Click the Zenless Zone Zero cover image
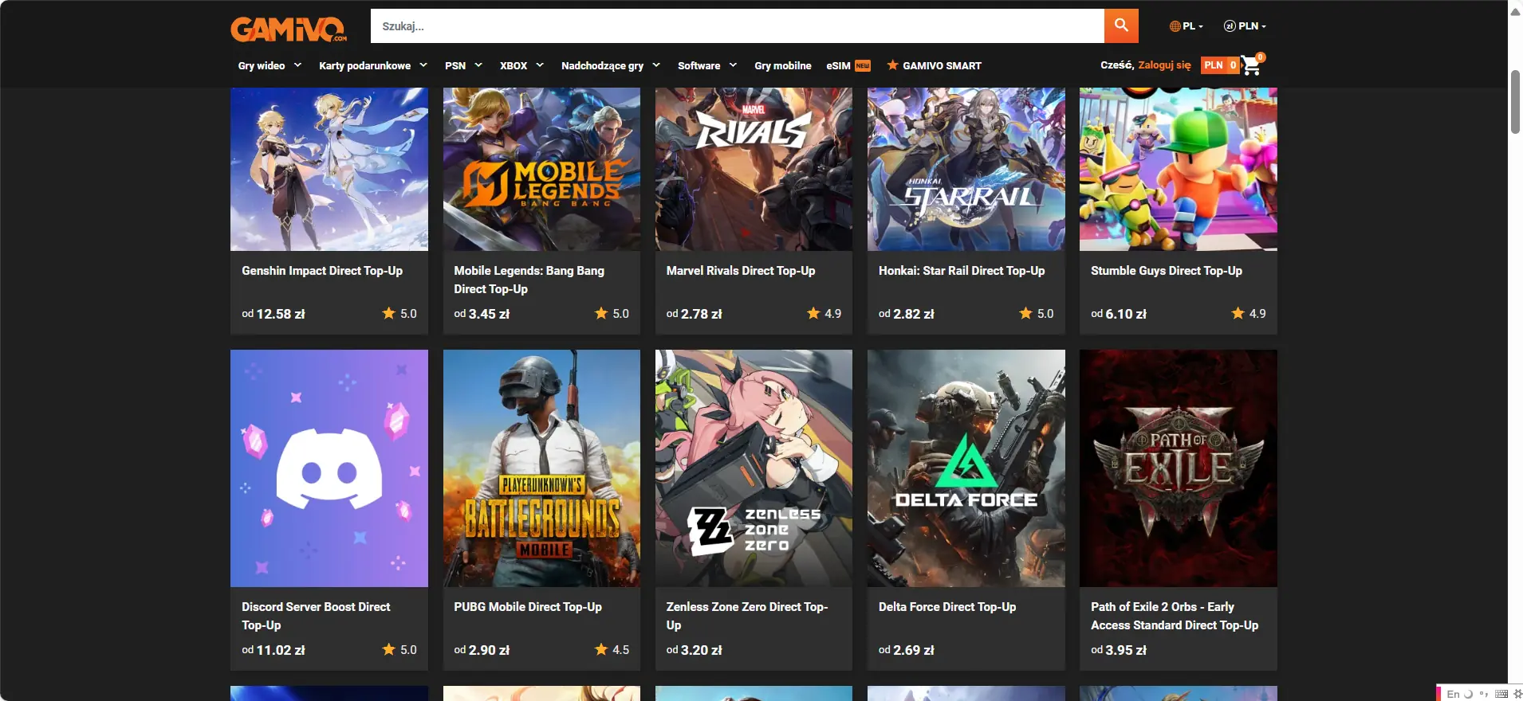The image size is (1523, 701). point(754,468)
